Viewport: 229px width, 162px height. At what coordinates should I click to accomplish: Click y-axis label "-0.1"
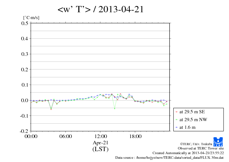tap(24, 116)
